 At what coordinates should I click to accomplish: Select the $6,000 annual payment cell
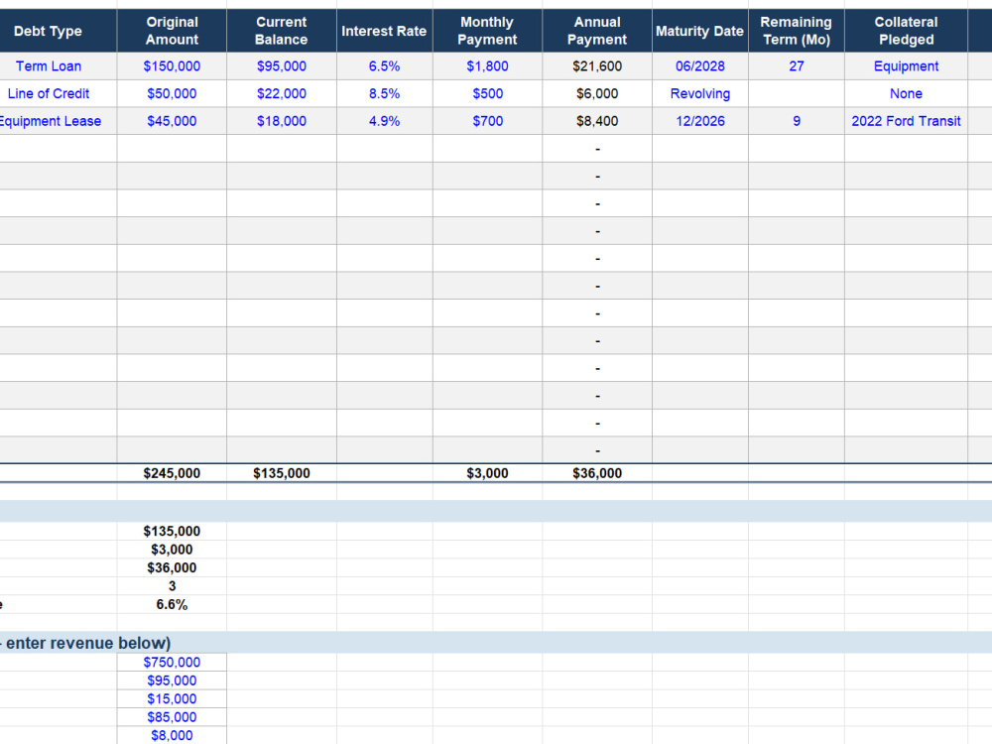point(597,93)
